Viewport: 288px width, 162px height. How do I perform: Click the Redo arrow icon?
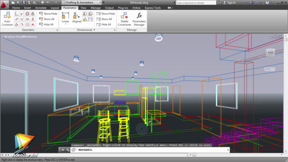click(56, 3)
